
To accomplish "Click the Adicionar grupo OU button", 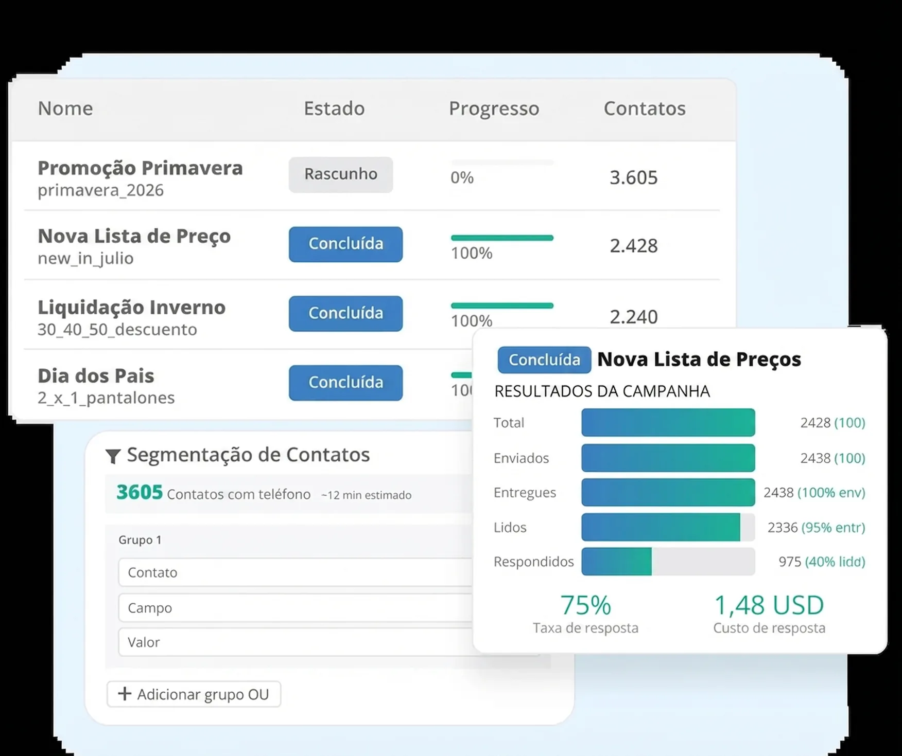I will (x=194, y=694).
